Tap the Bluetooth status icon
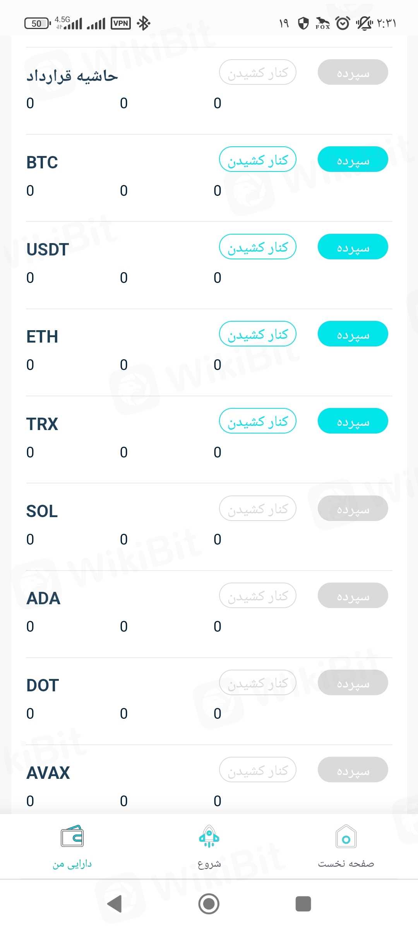Screen dimensions: 418x929 coord(144,23)
